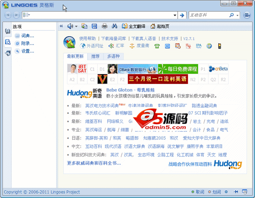The height and width of the screenshot is (198, 255).
Task: Open the dictionary book sidebar icon
Action: 8,31
